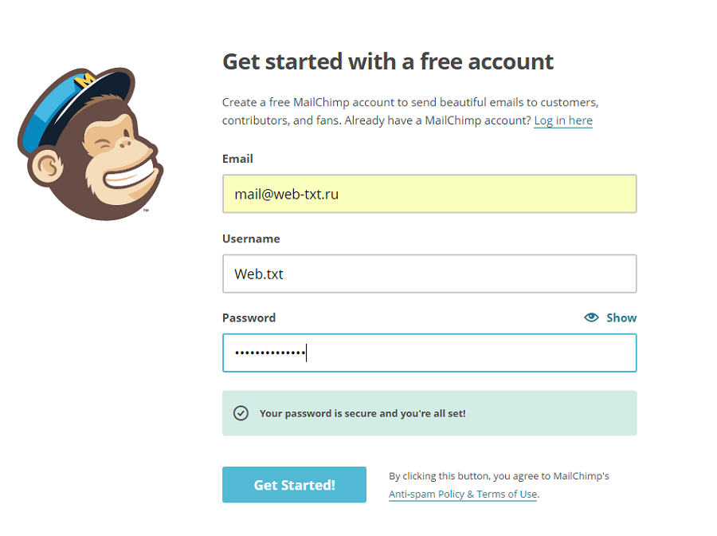This screenshot has width=717, height=536.
Task: Click the Username field label
Action: click(251, 238)
